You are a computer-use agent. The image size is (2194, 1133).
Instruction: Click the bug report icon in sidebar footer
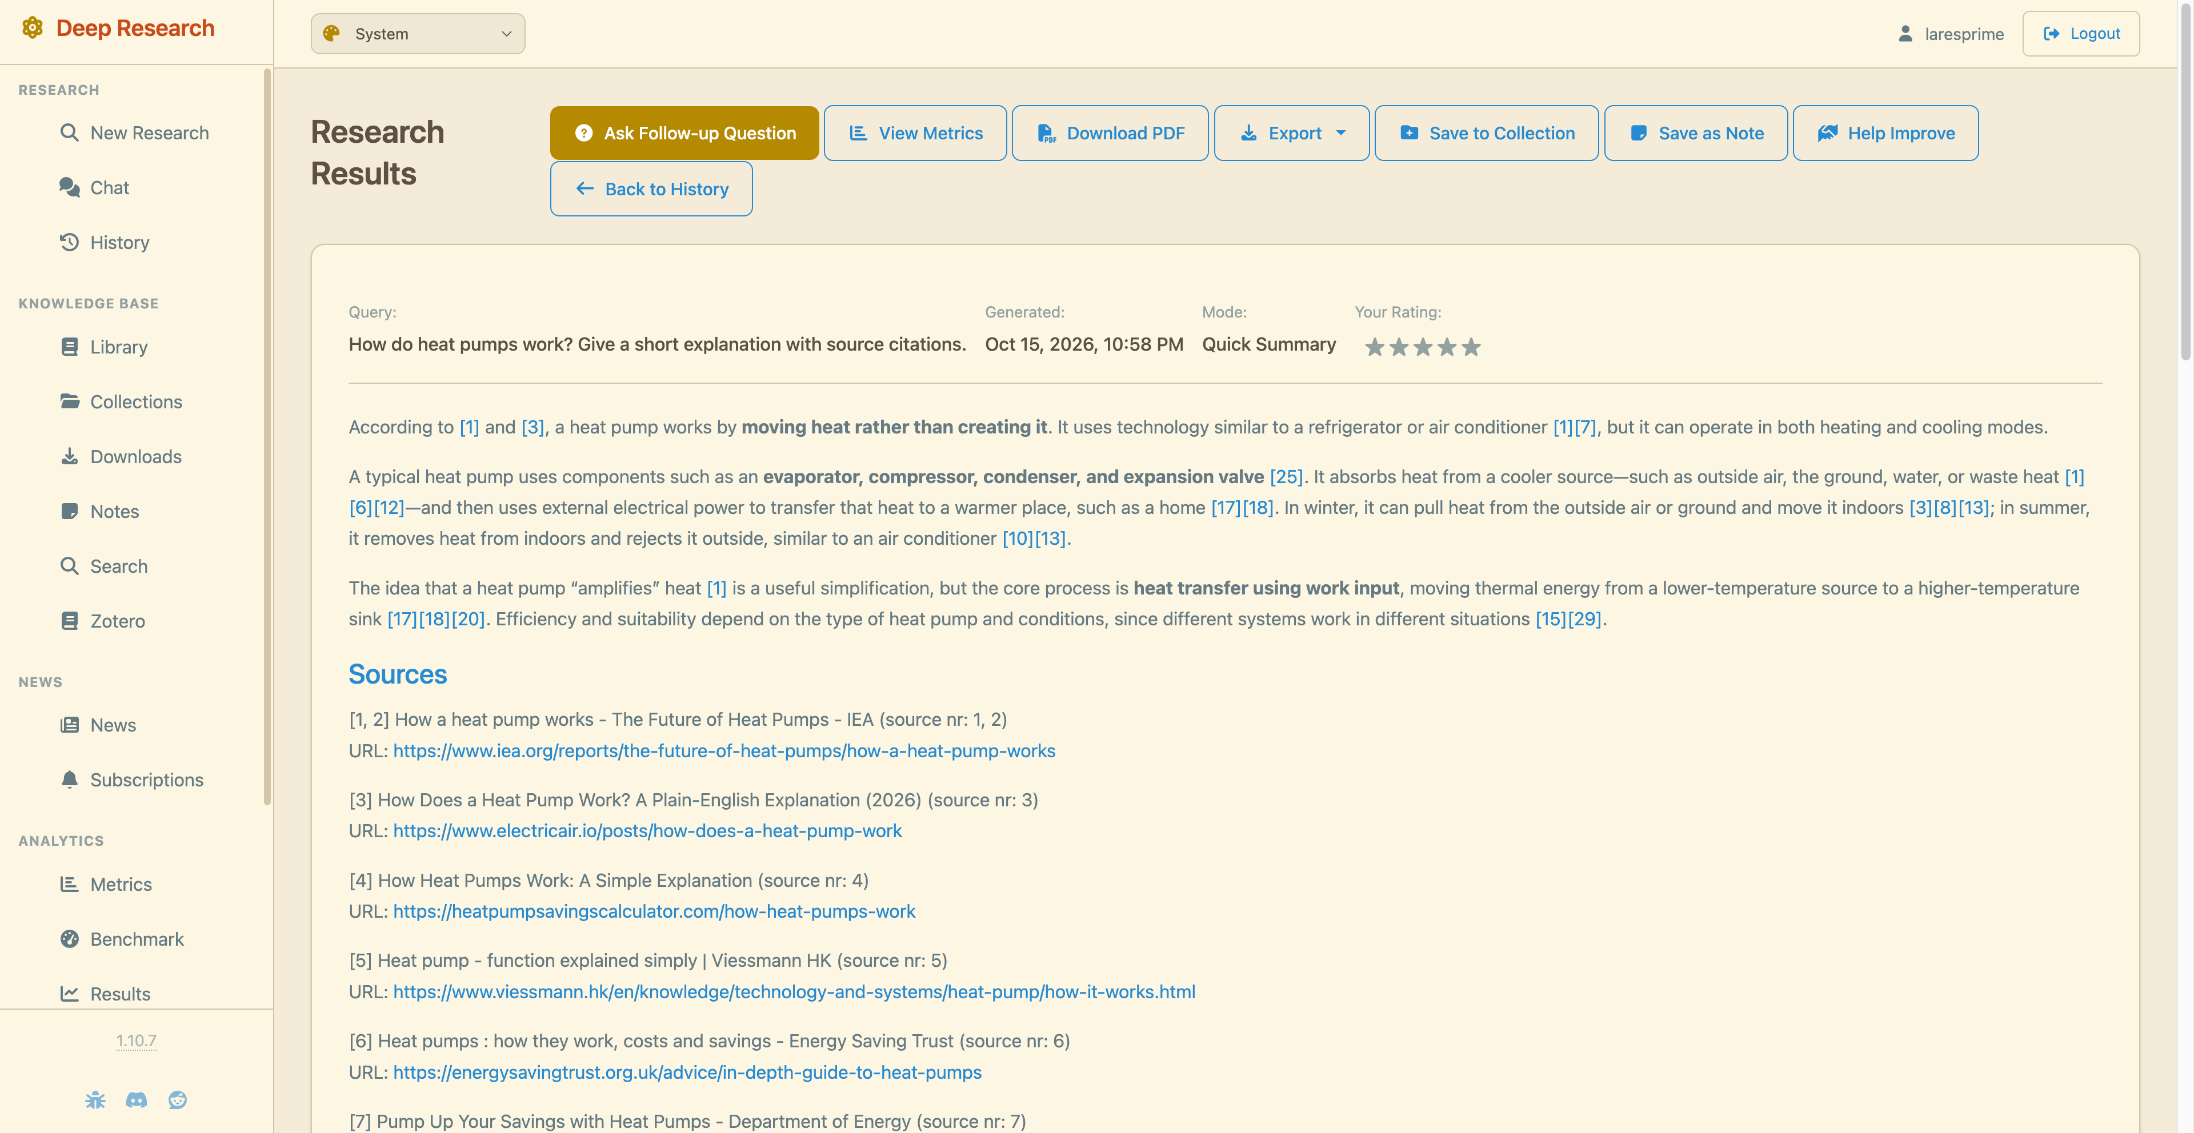tap(95, 1100)
